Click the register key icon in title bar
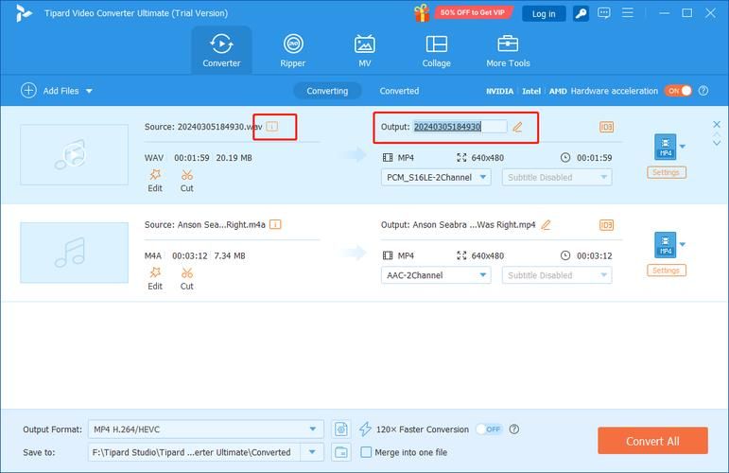 point(581,13)
